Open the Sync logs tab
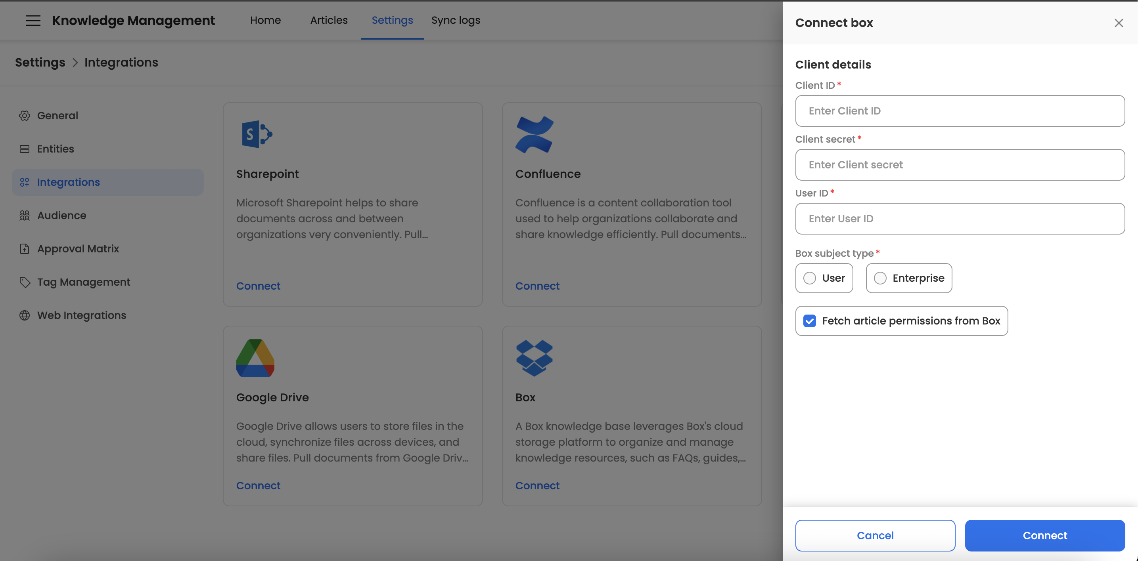This screenshot has height=561, width=1138. pyautogui.click(x=456, y=20)
